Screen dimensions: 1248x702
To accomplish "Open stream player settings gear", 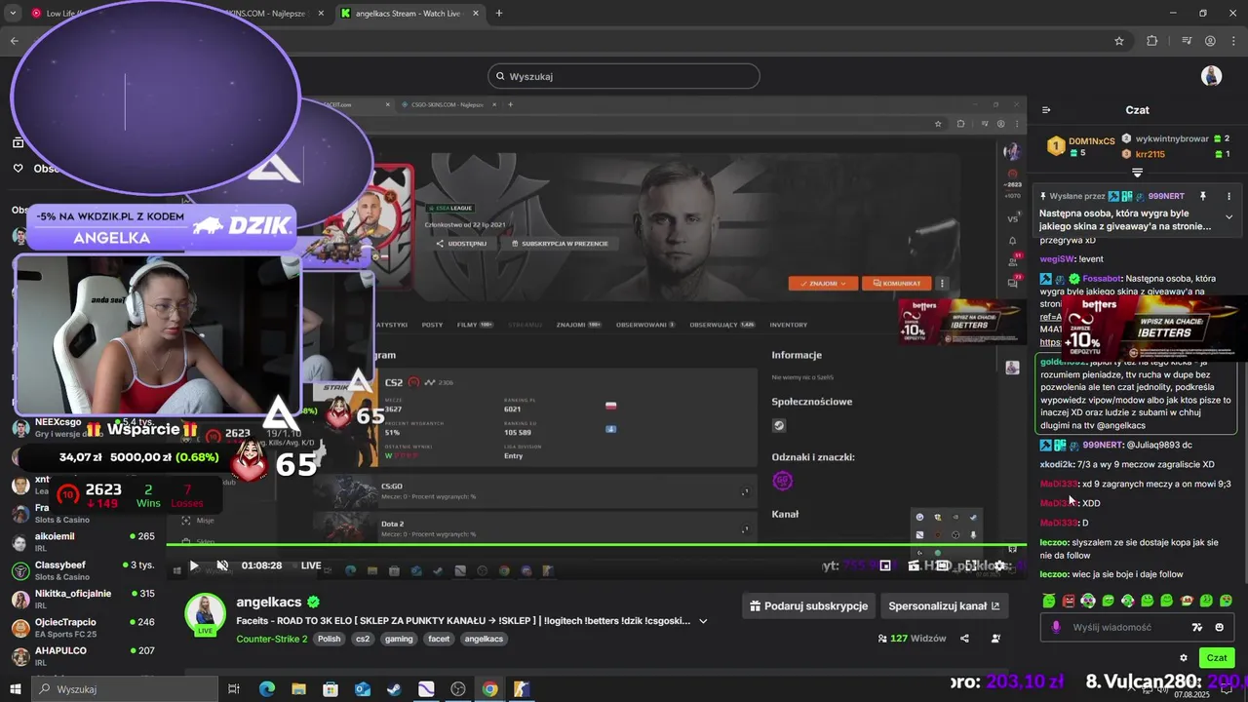I will pos(999,565).
